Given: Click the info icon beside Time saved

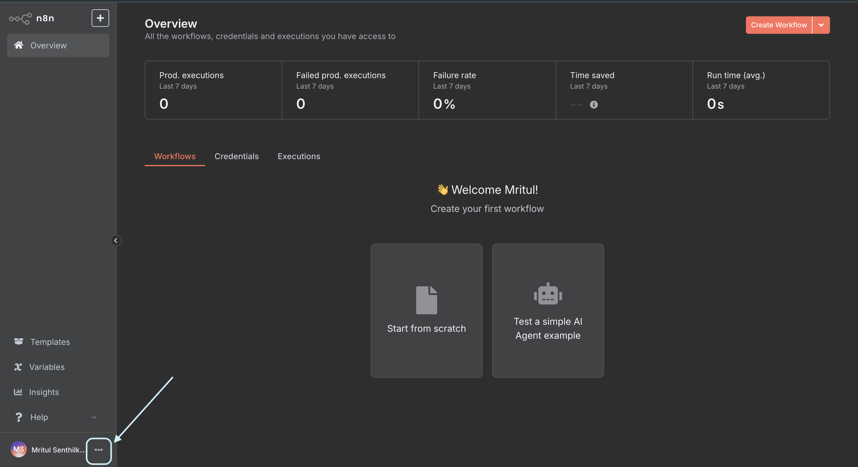Looking at the screenshot, I should tap(594, 105).
